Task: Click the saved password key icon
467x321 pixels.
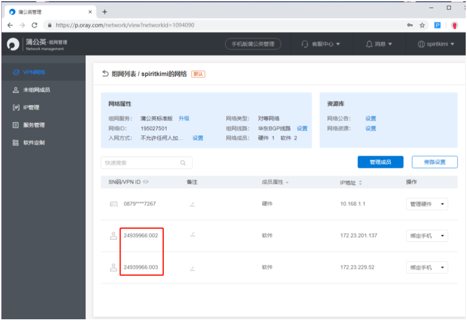Action: point(410,26)
